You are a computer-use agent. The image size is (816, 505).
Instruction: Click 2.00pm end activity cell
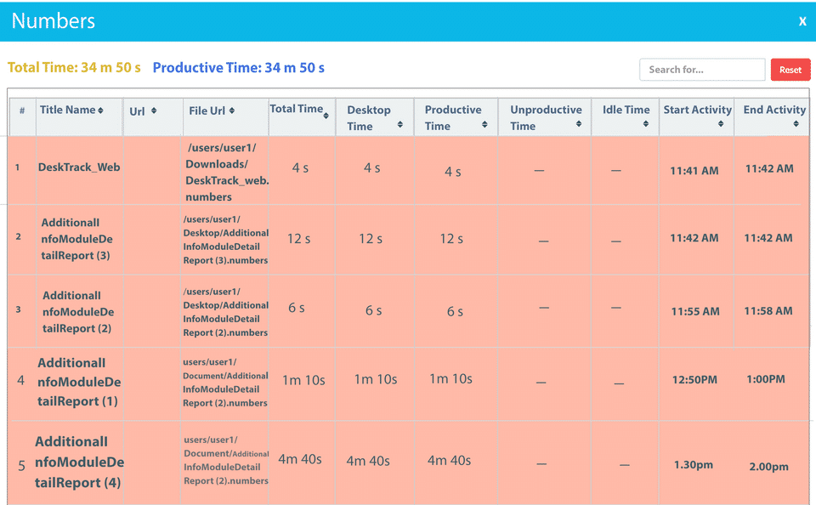click(x=768, y=467)
